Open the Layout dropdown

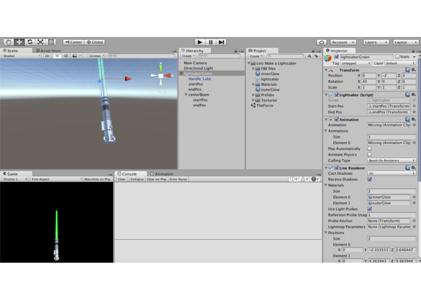point(406,42)
